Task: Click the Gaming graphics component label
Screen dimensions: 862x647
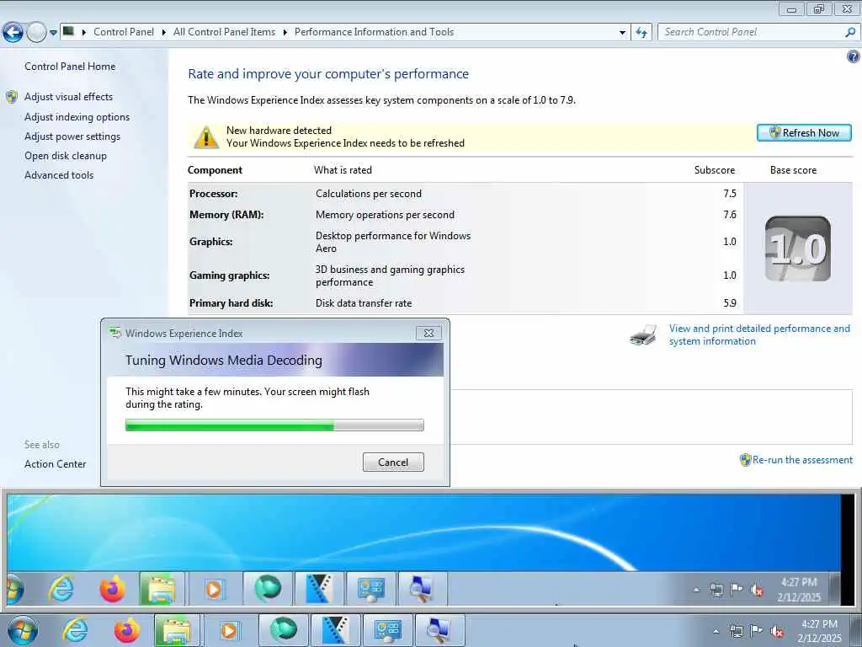Action: pyautogui.click(x=229, y=275)
